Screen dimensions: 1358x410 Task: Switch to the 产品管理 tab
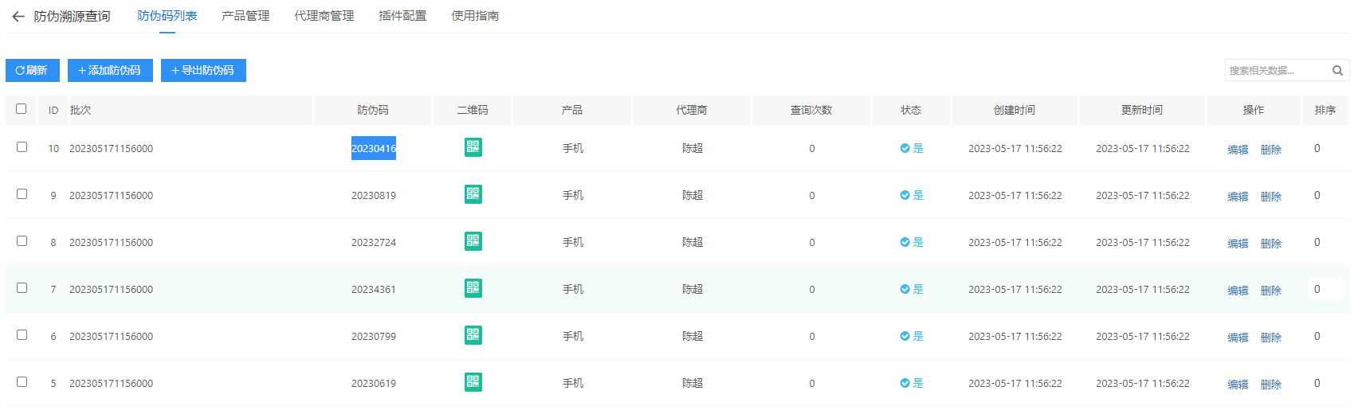click(245, 16)
